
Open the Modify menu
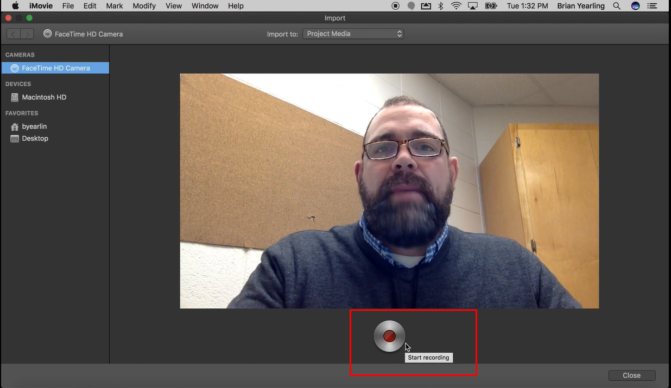tap(144, 6)
